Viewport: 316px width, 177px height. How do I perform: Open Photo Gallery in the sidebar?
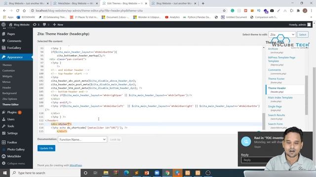pyautogui.click(x=16, y=149)
